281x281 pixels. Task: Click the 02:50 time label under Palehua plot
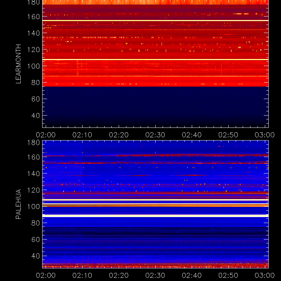pyautogui.click(x=228, y=275)
